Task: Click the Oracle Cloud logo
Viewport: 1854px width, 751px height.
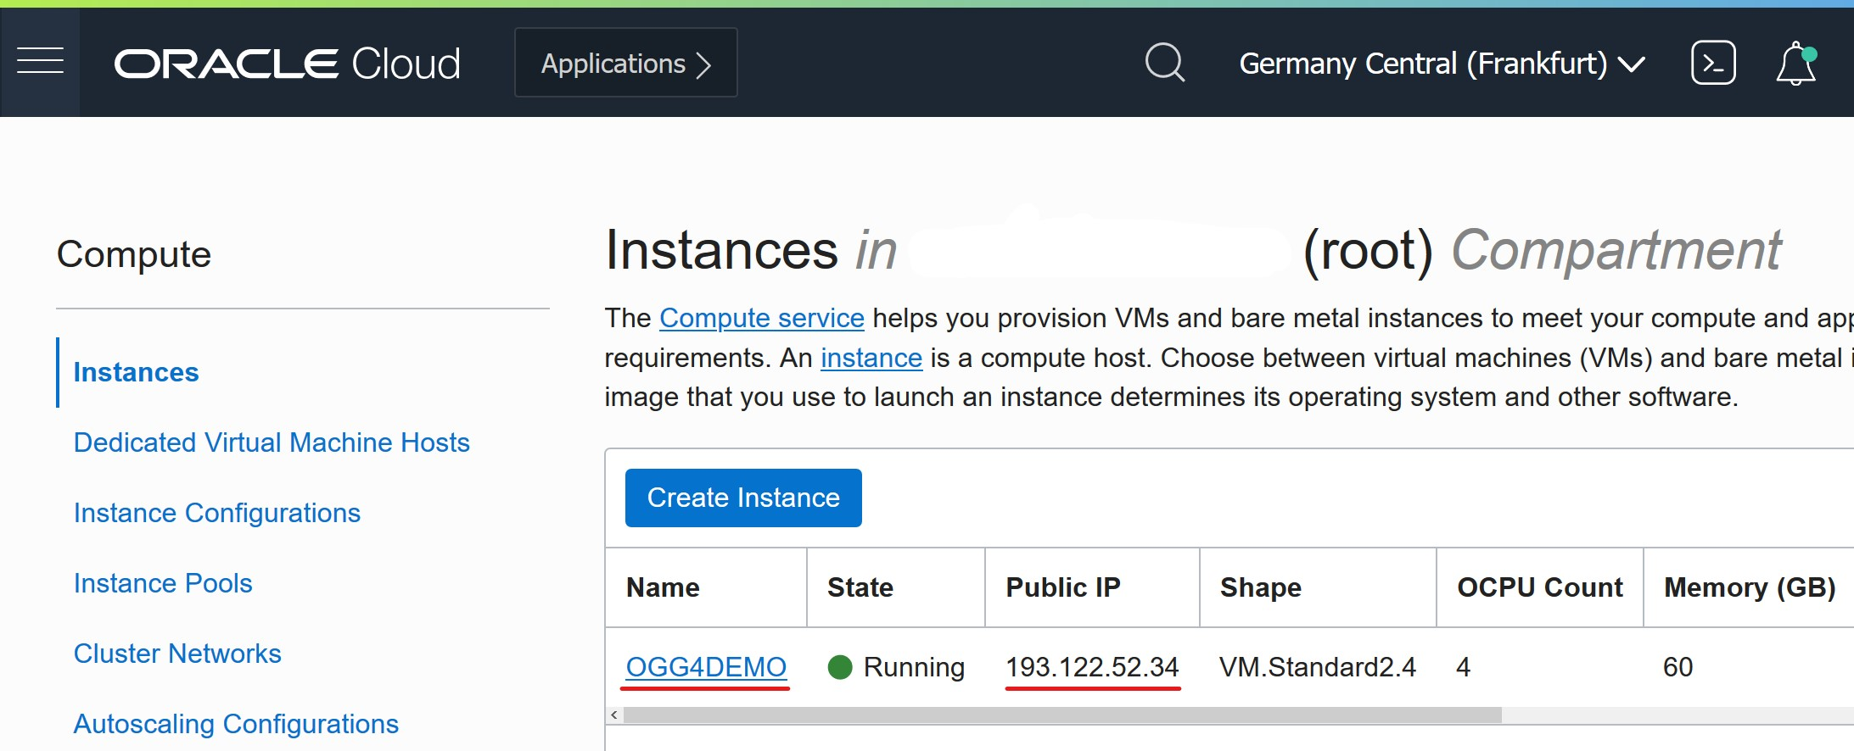Action: tap(287, 64)
